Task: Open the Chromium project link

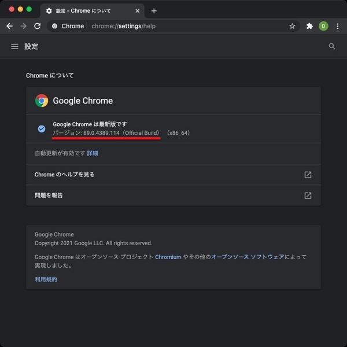Action: coord(168,257)
